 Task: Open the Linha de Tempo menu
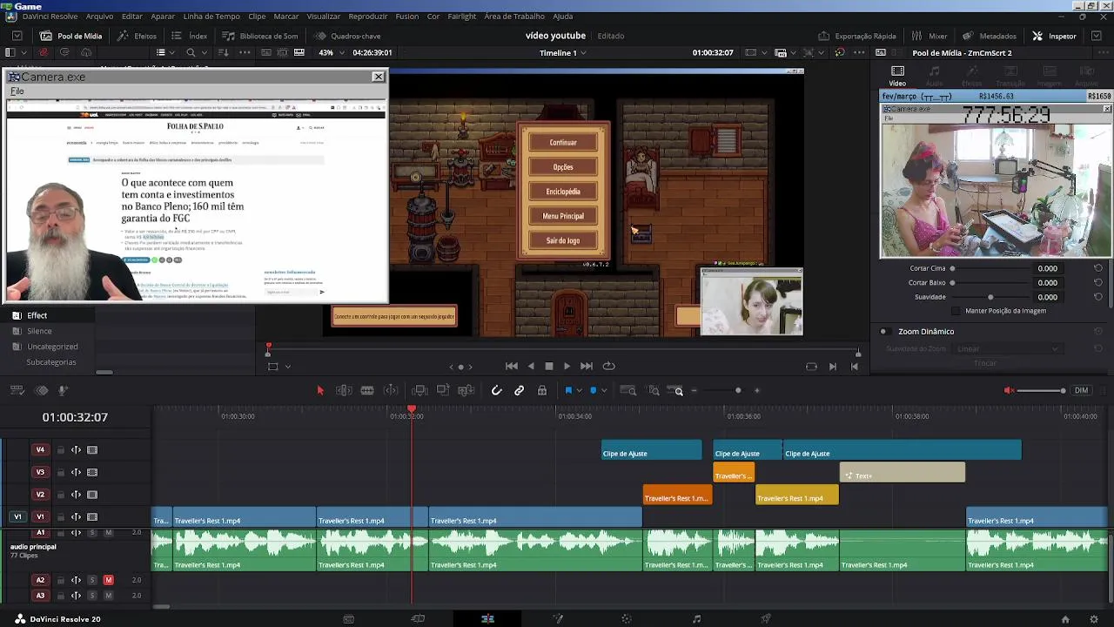pyautogui.click(x=211, y=17)
